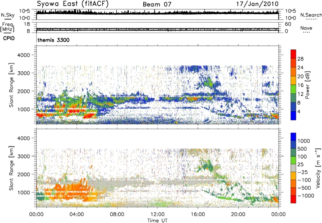Click the "08:00" time tick label
The width and height of the screenshot is (322, 223).
point(117,215)
